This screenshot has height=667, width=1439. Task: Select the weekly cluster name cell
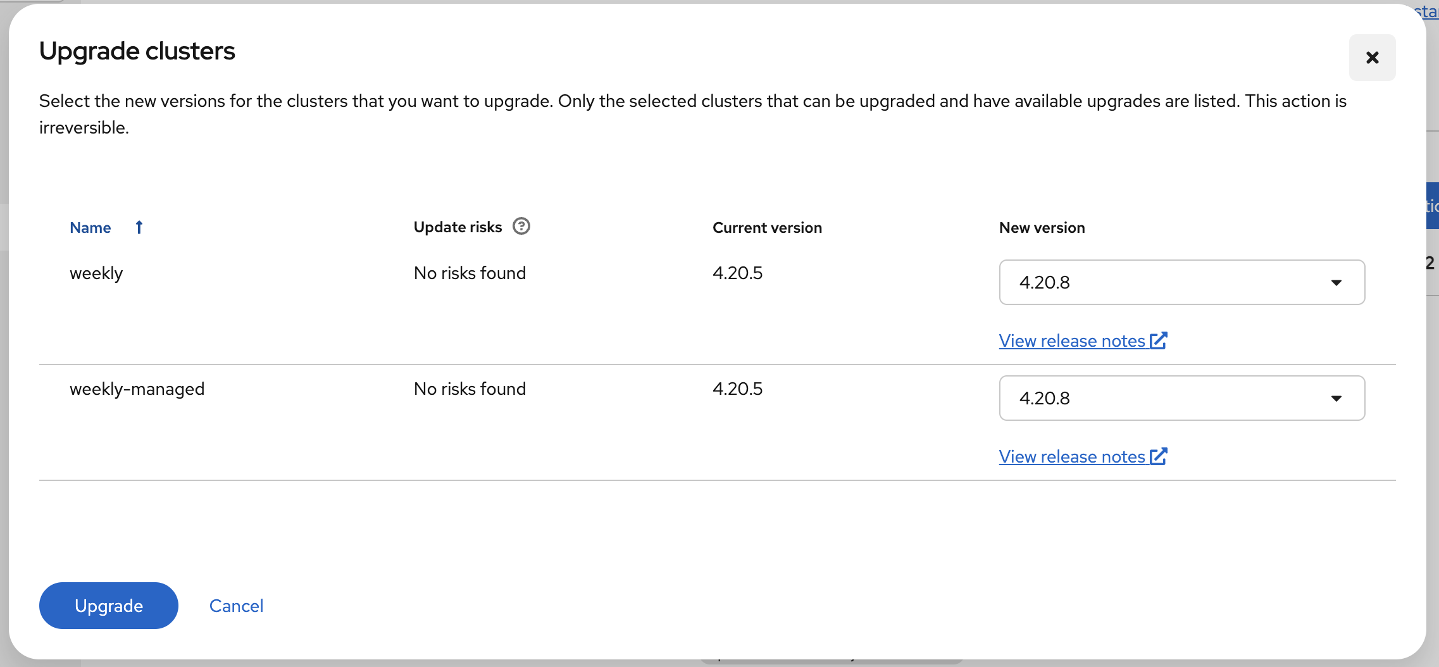[96, 273]
